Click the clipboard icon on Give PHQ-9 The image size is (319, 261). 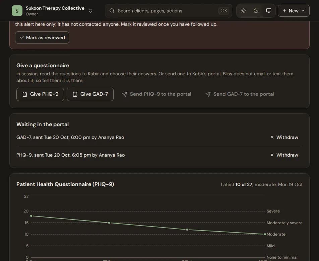25,94
